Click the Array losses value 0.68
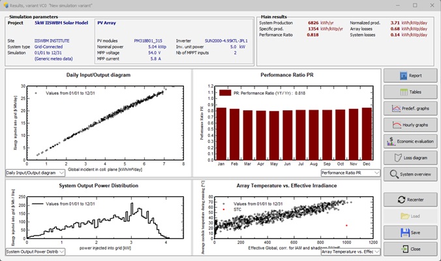 [395, 29]
